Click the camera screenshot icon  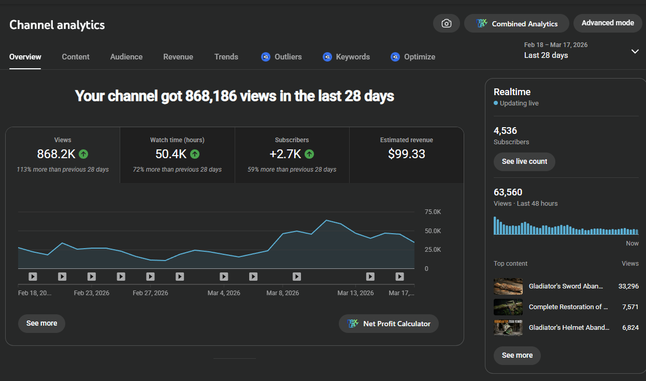point(446,23)
